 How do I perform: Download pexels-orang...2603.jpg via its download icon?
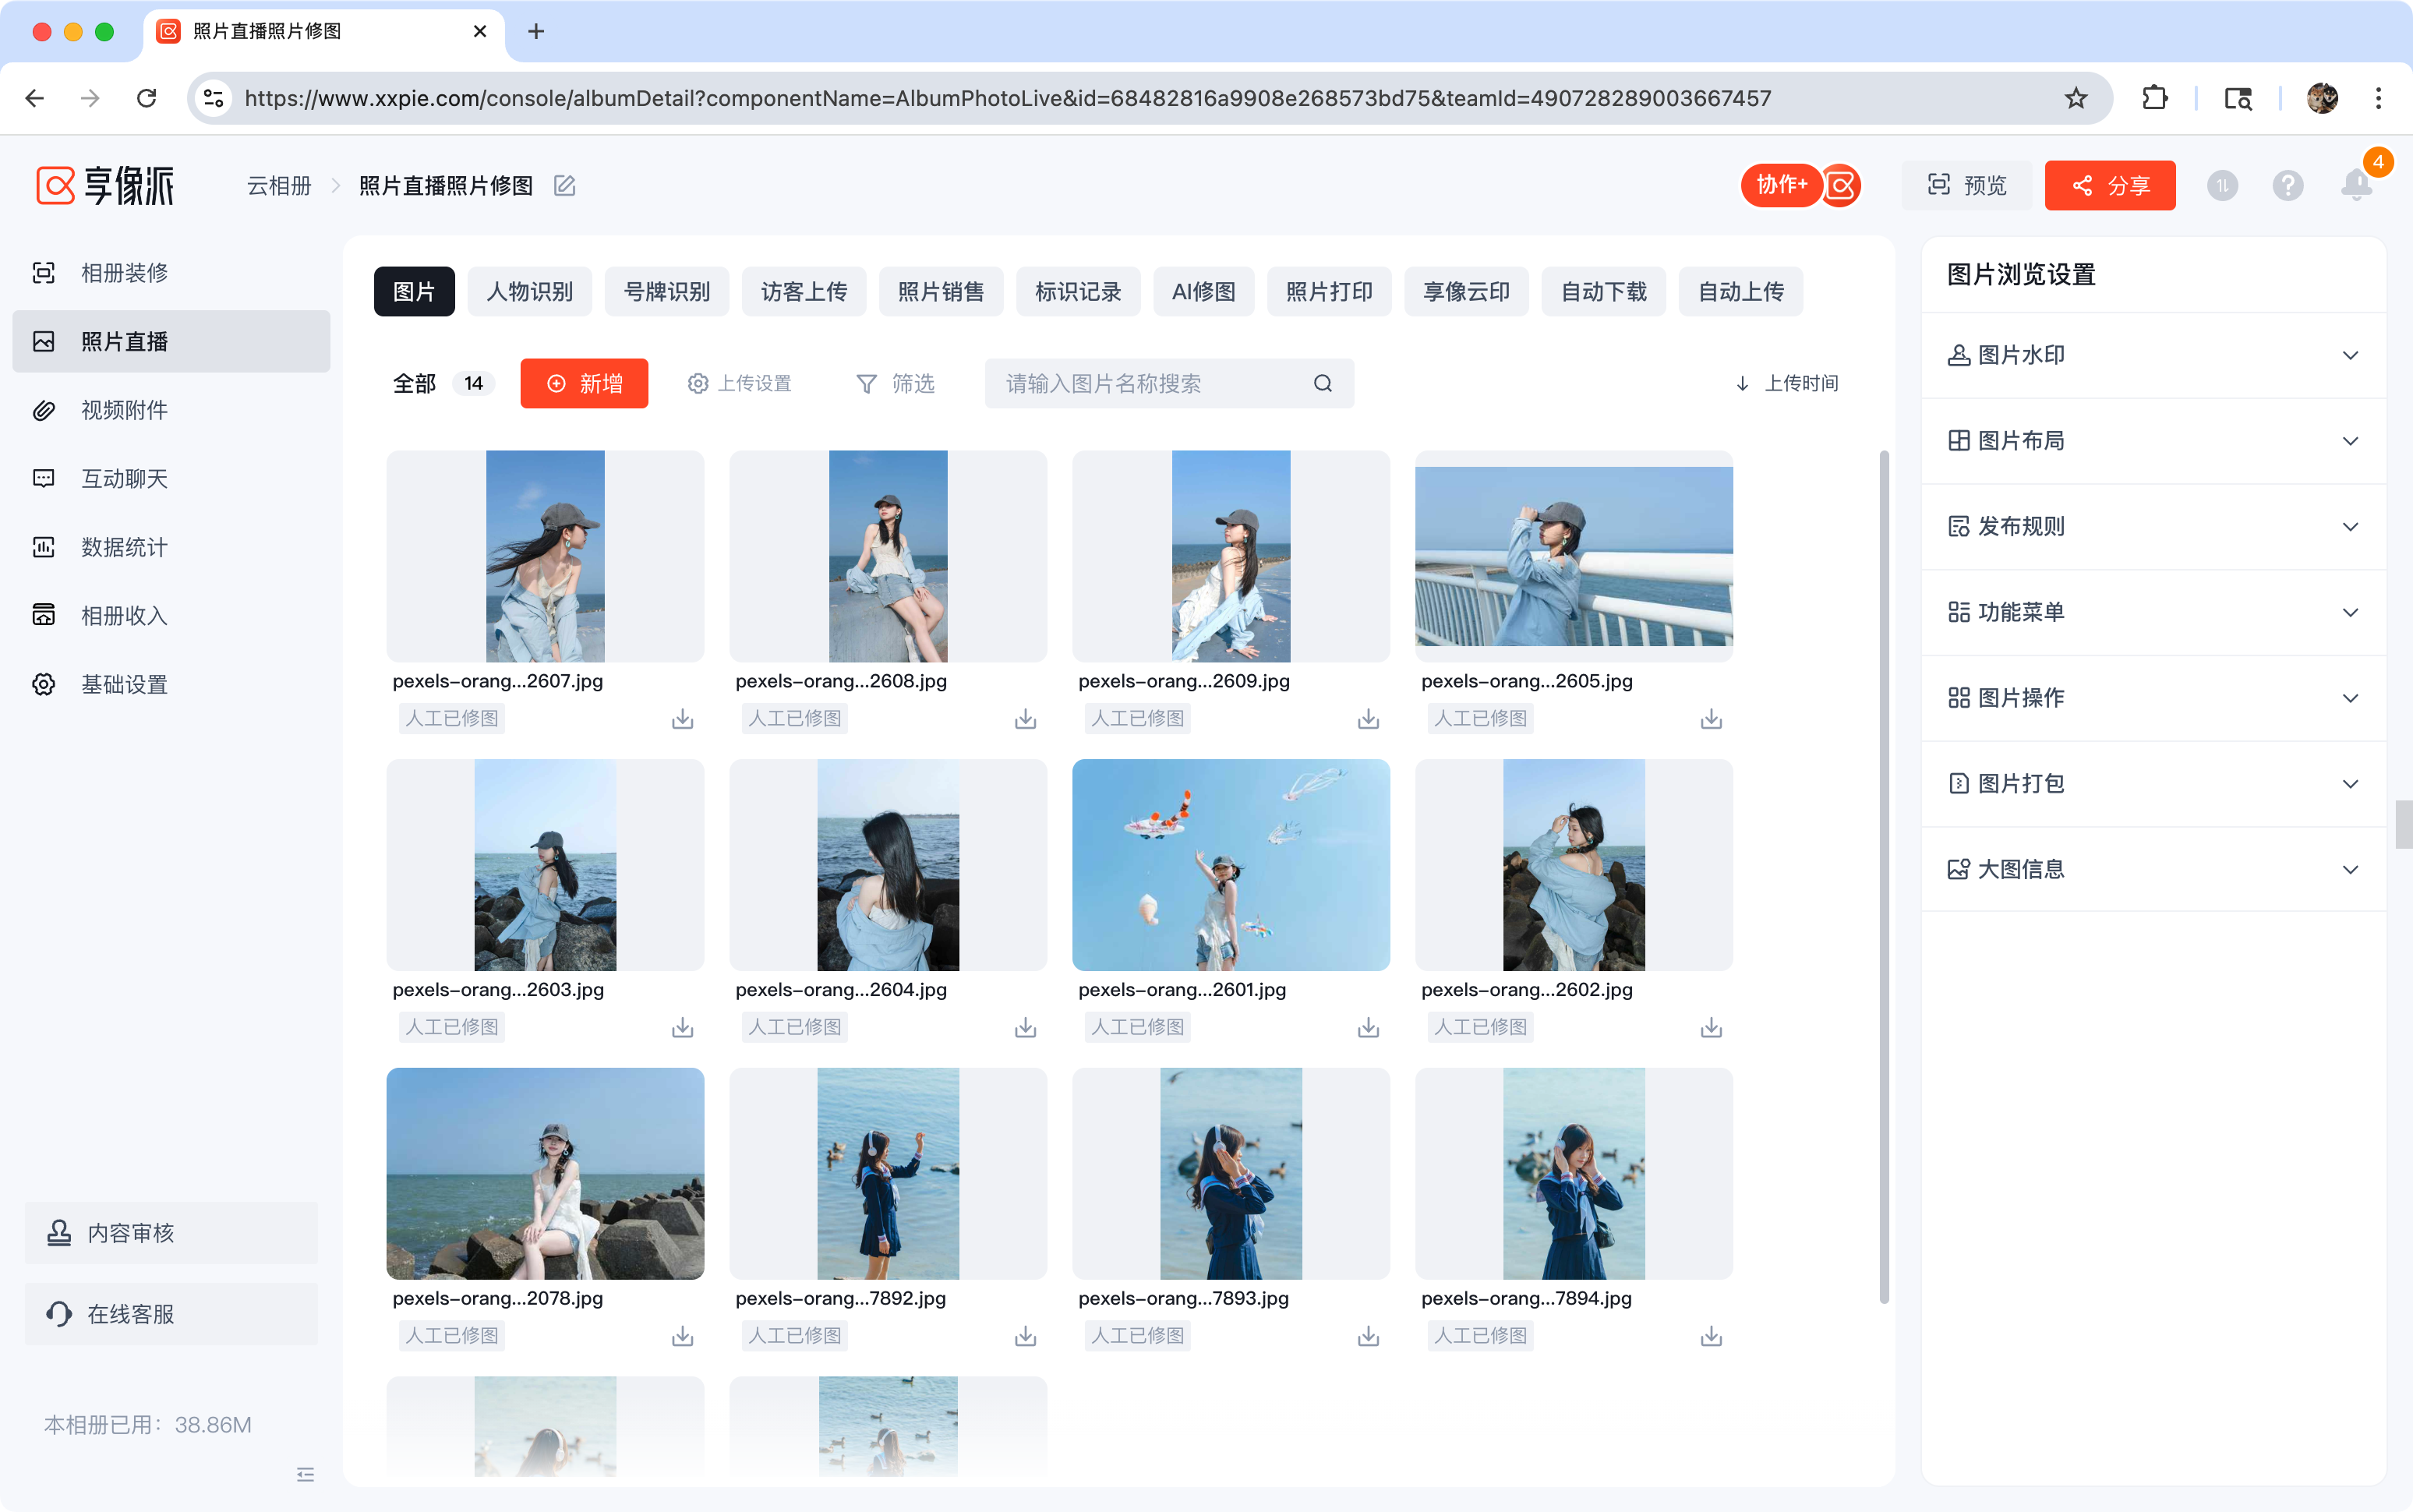click(x=682, y=1027)
